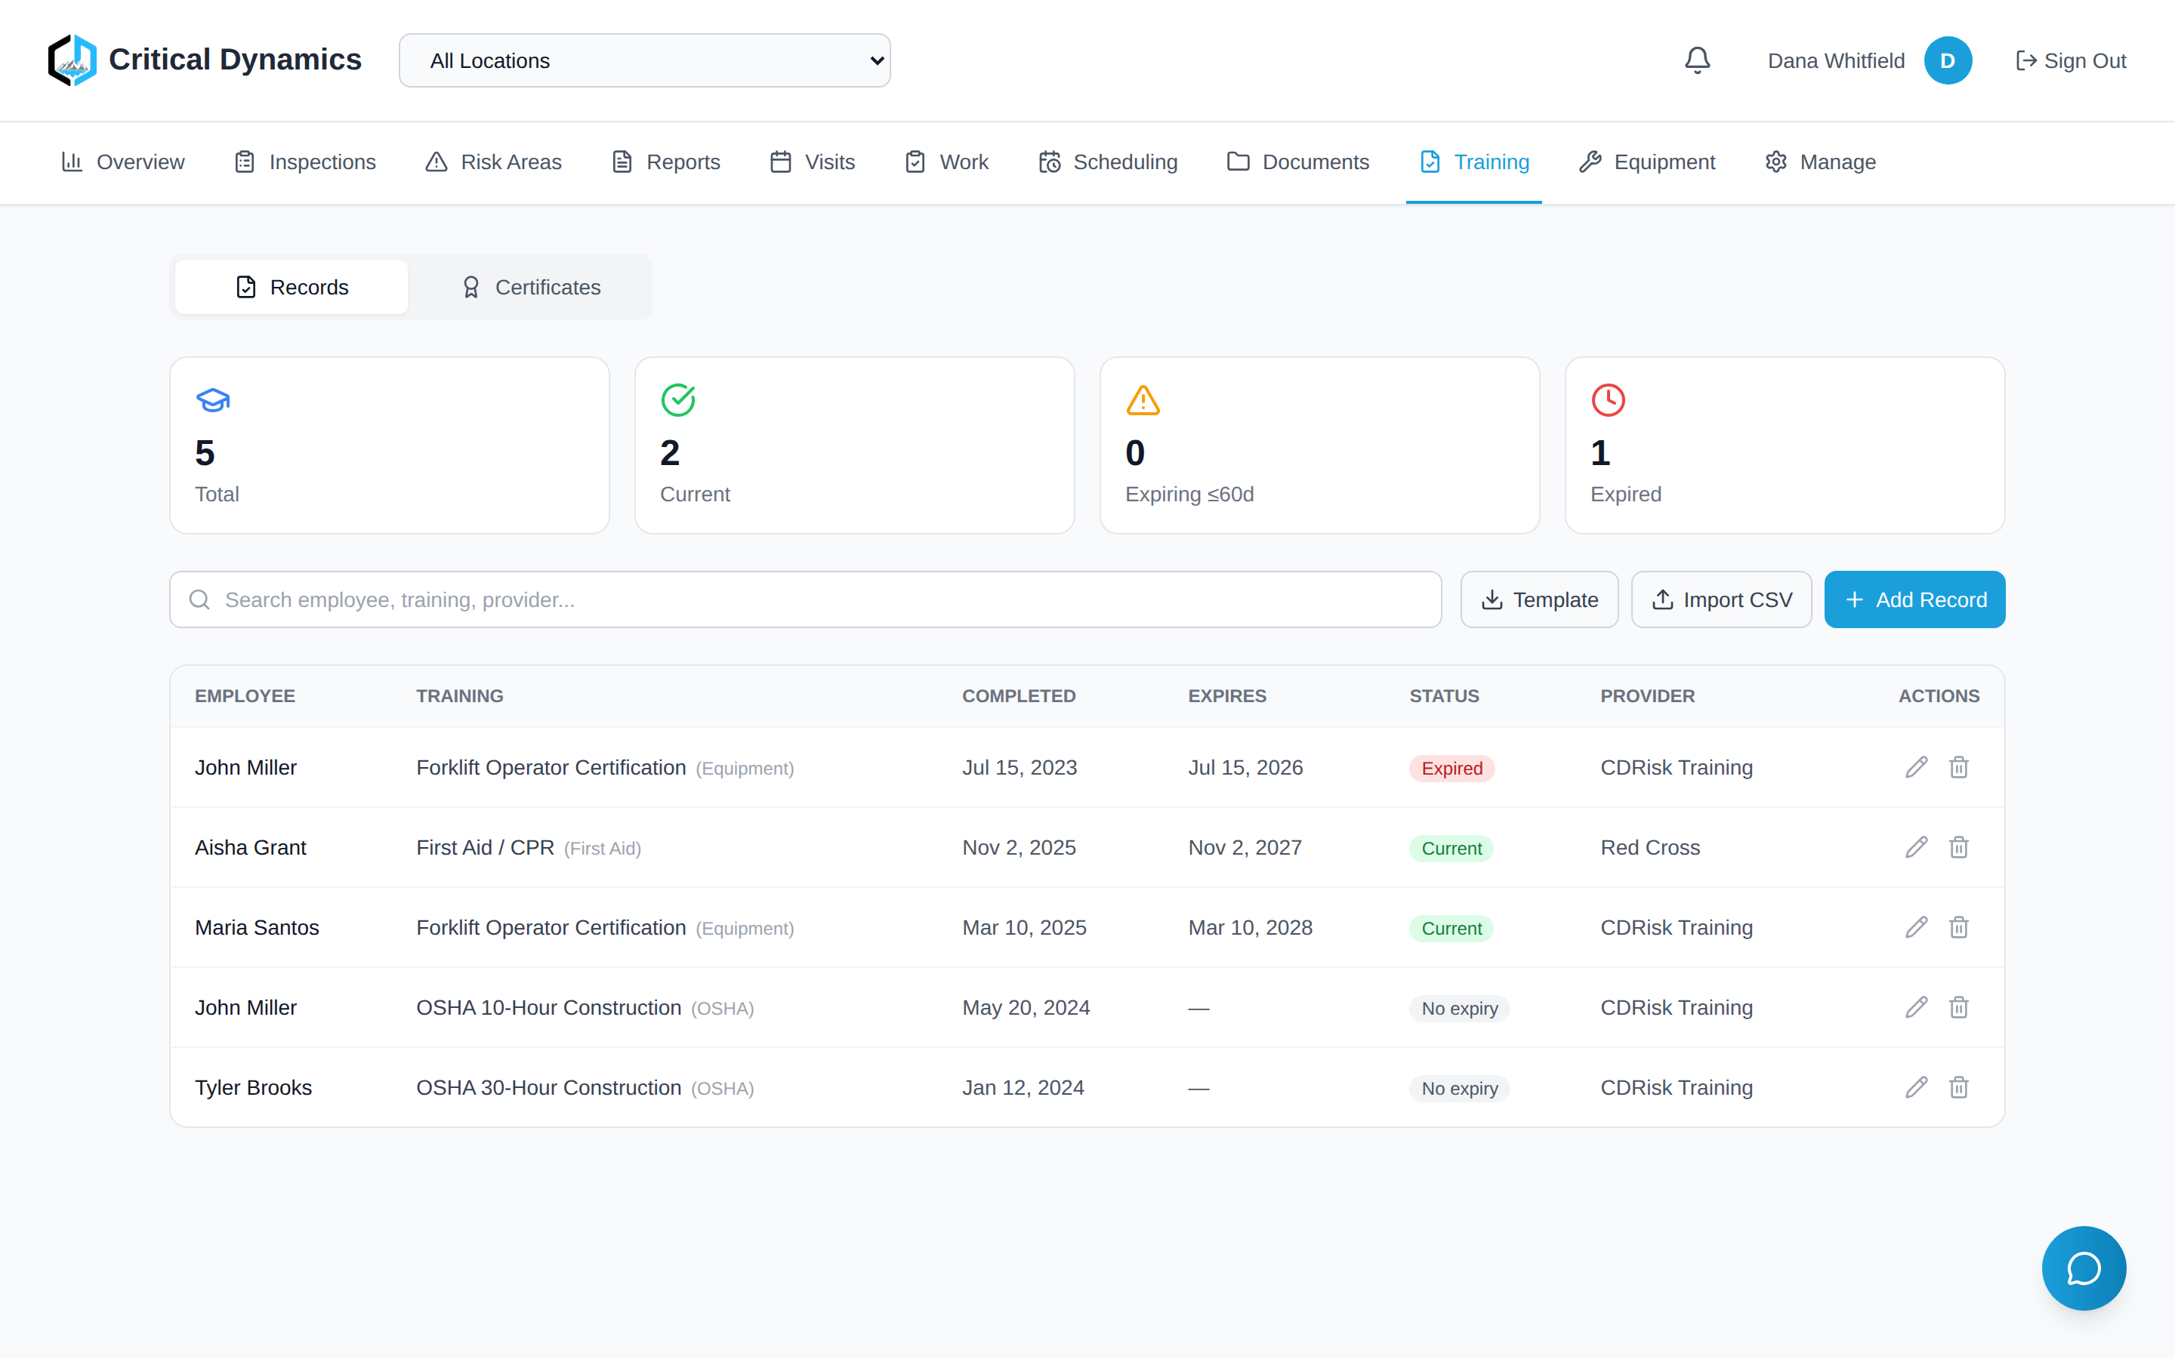Viewport: 2175px width, 1359px height.
Task: Go to the Work tab
Action: [946, 162]
